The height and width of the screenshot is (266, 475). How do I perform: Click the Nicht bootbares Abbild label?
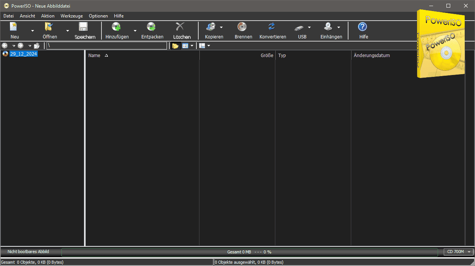click(x=28, y=252)
